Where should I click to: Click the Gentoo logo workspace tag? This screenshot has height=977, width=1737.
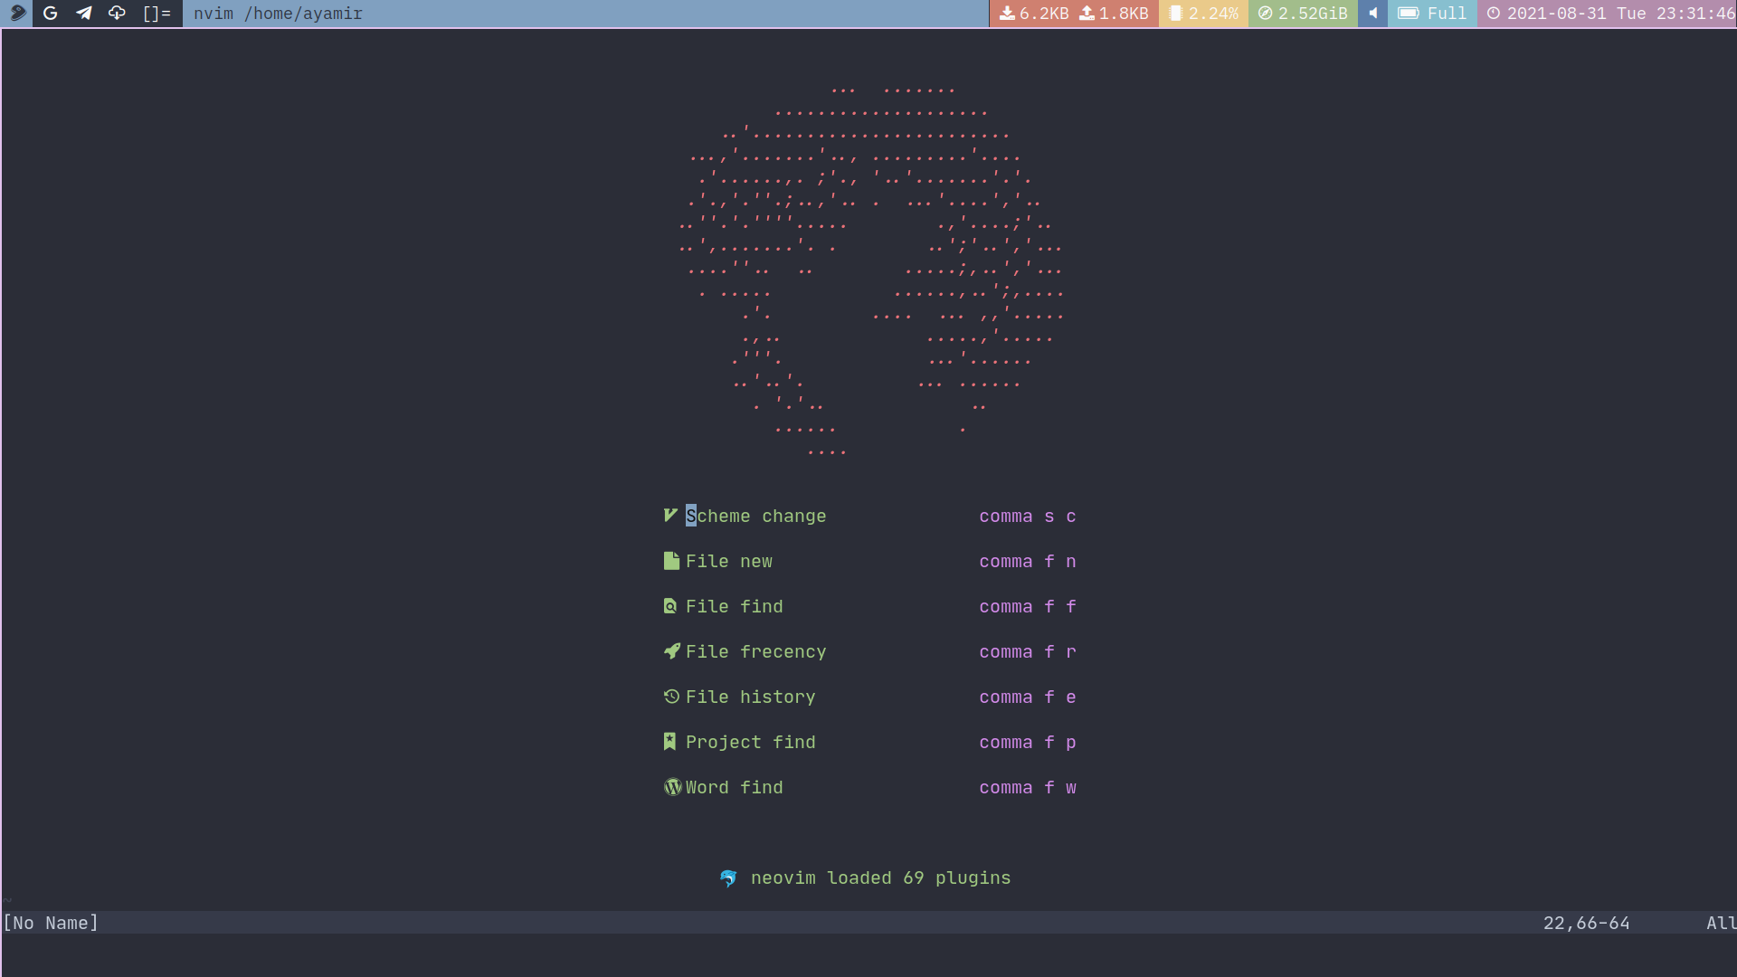coord(17,13)
